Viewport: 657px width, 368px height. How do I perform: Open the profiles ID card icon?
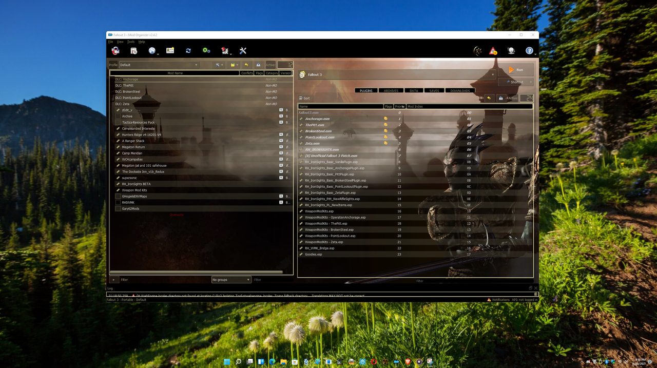click(x=170, y=51)
